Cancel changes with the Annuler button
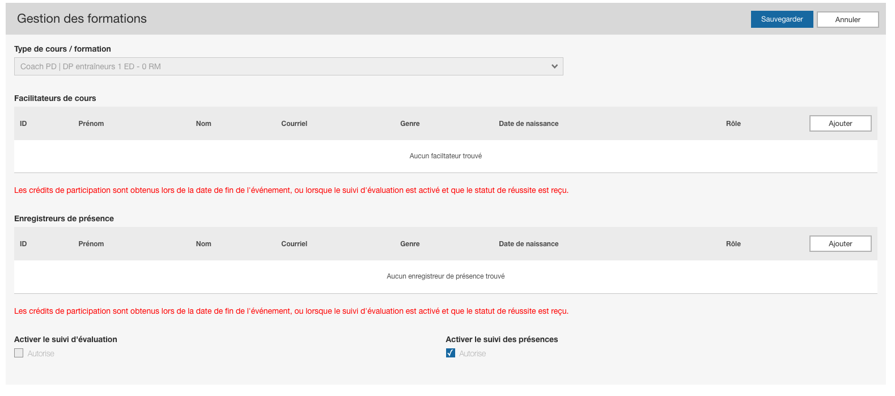 pos(847,19)
